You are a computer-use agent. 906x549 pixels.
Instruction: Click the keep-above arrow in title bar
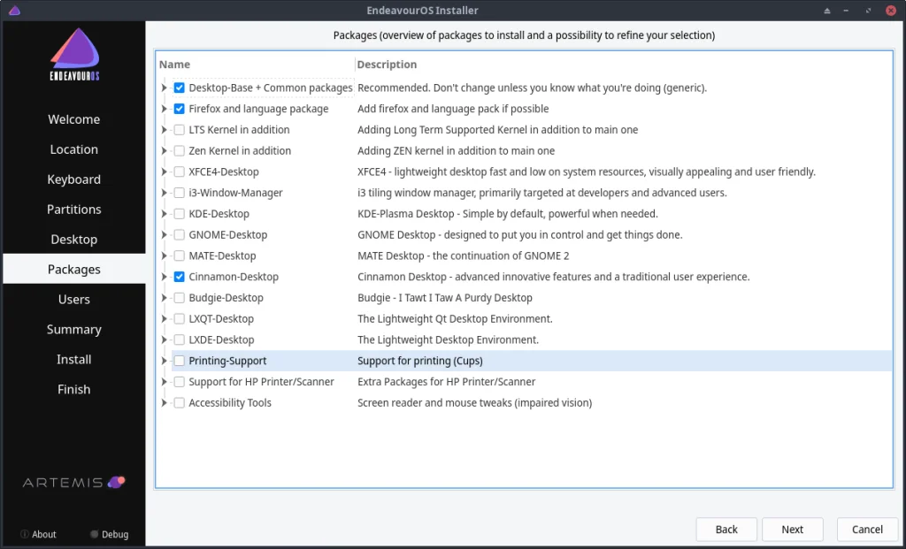point(827,11)
